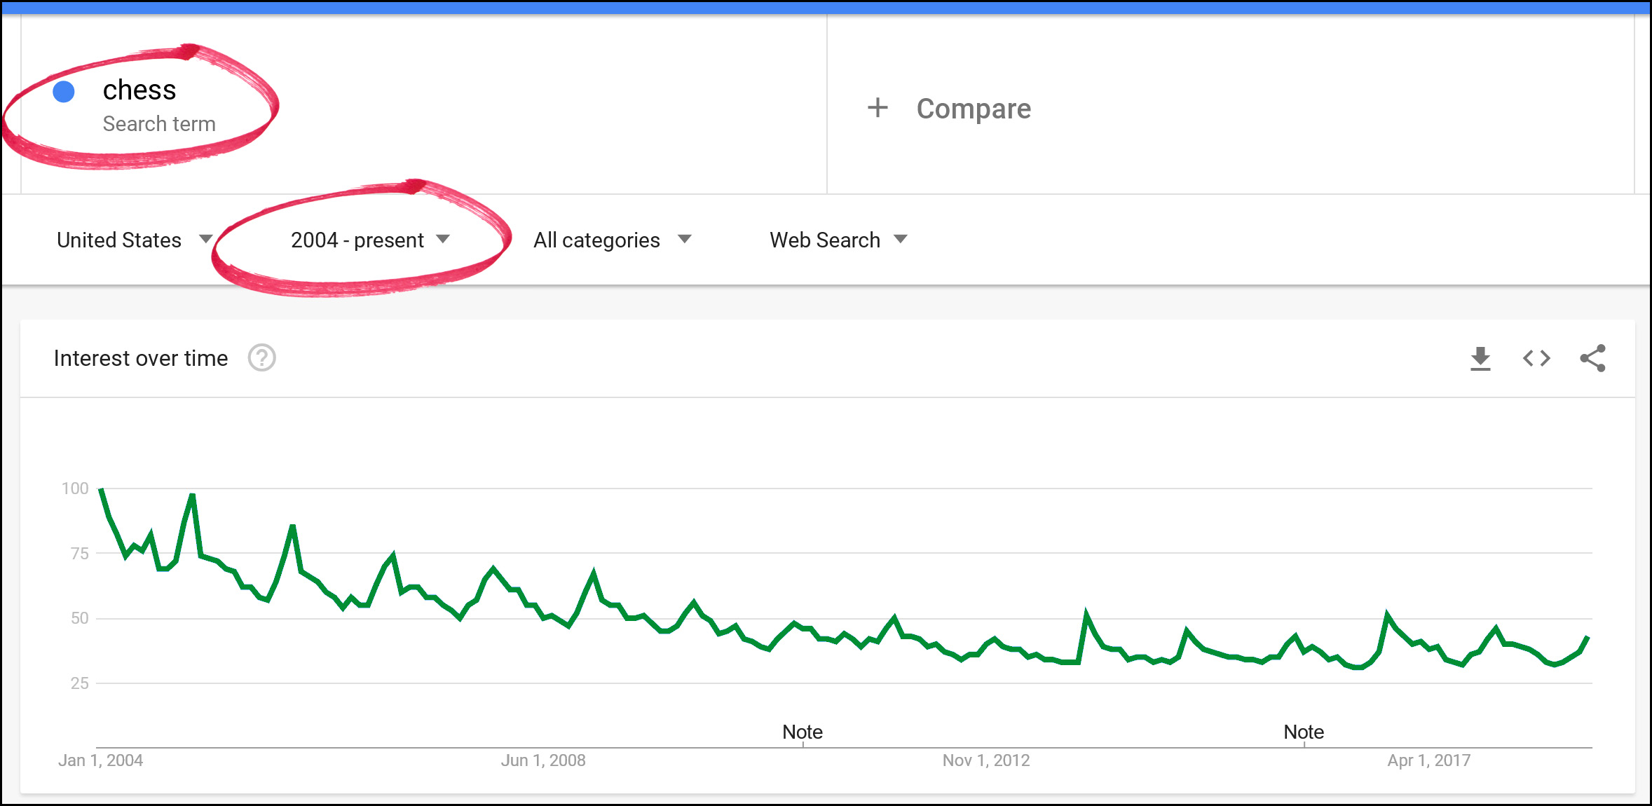Viewport: 1652px width, 806px height.
Task: Click the Jan 1, 2004 axis label
Action: (x=100, y=760)
